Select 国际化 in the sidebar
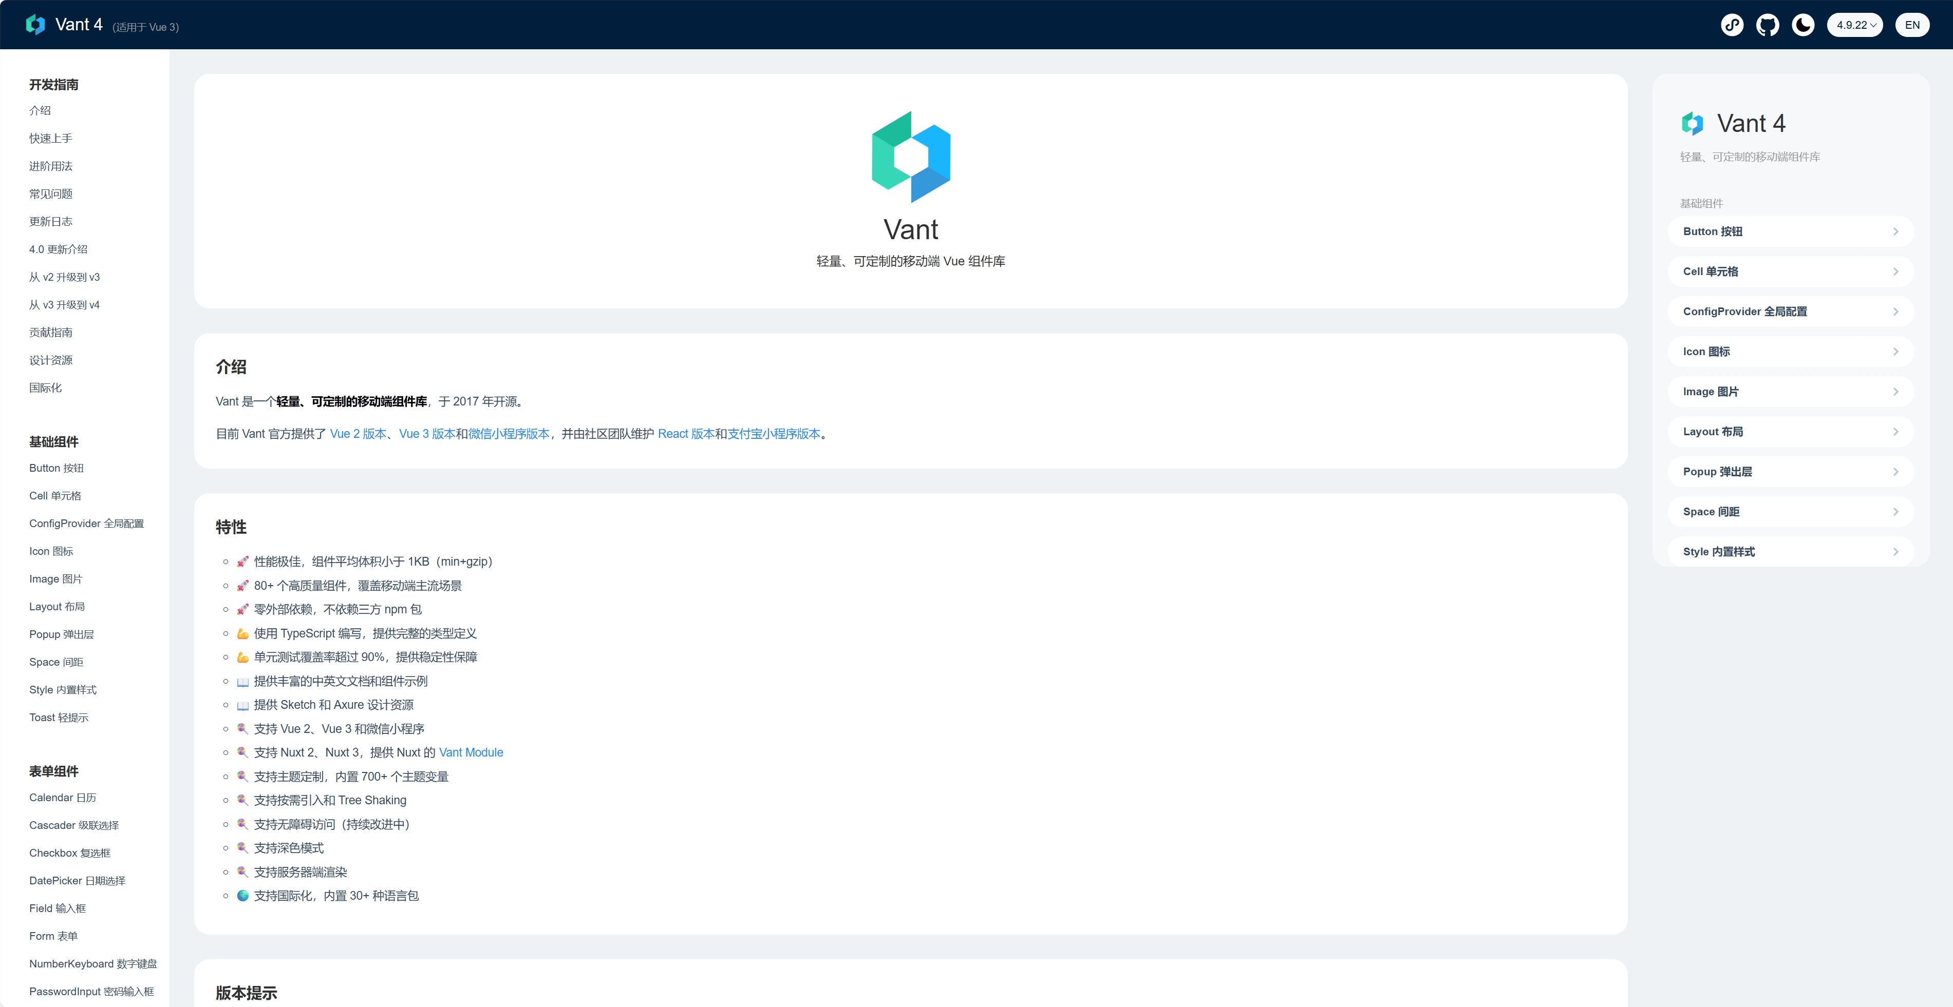The image size is (1953, 1007). [x=46, y=388]
